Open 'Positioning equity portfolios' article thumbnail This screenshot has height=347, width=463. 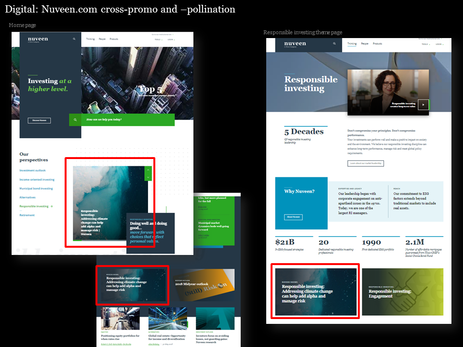click(120, 319)
